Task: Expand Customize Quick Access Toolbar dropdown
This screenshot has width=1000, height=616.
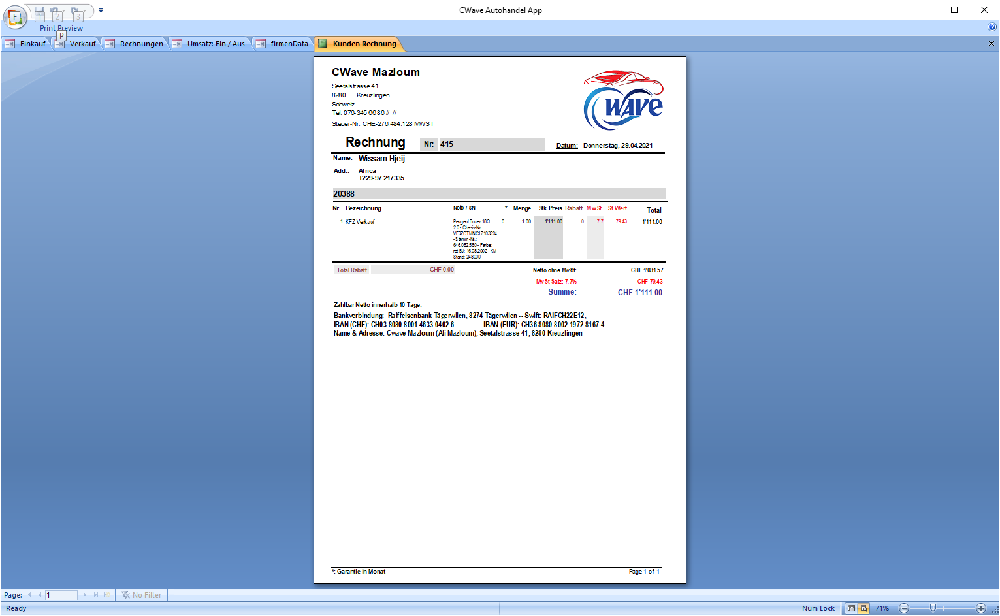Action: [x=101, y=11]
